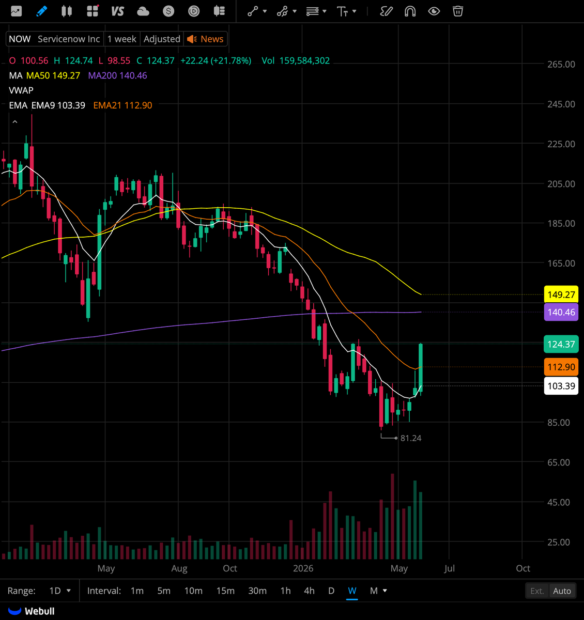Select the line segment drawing tool

click(252, 11)
